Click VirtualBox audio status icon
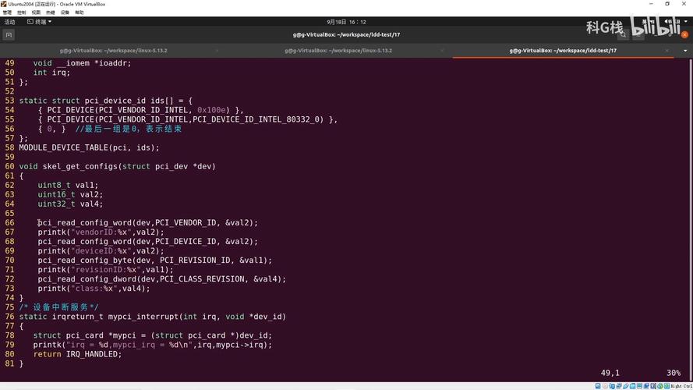This screenshot has height=390, width=693. coord(612,386)
